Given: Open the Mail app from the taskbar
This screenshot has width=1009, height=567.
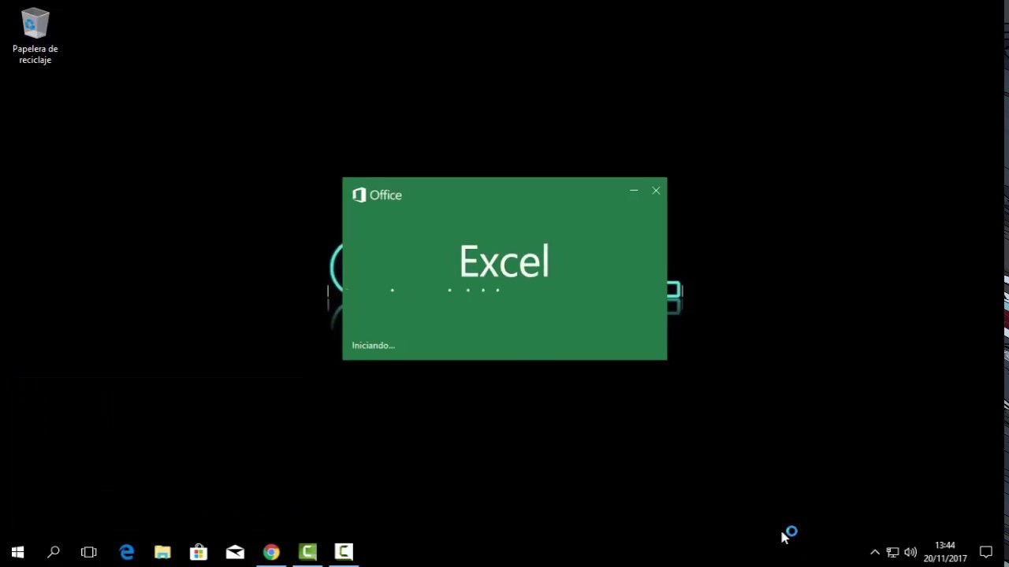Looking at the screenshot, I should (x=235, y=552).
